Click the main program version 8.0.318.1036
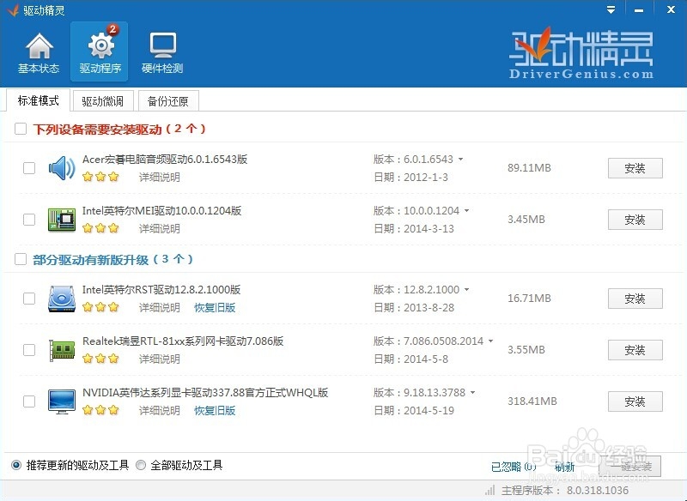The image size is (687, 501). [x=598, y=490]
